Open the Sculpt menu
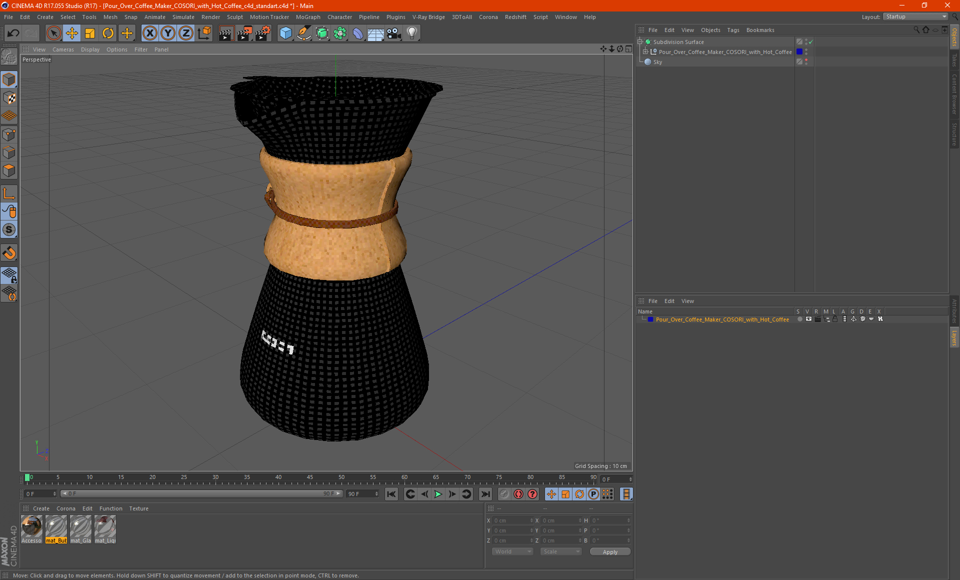The width and height of the screenshot is (960, 580). [x=234, y=17]
